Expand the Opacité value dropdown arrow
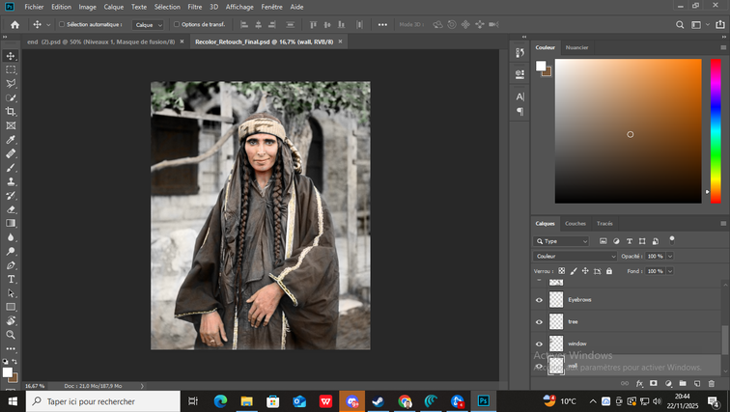Image resolution: width=730 pixels, height=412 pixels. point(670,256)
